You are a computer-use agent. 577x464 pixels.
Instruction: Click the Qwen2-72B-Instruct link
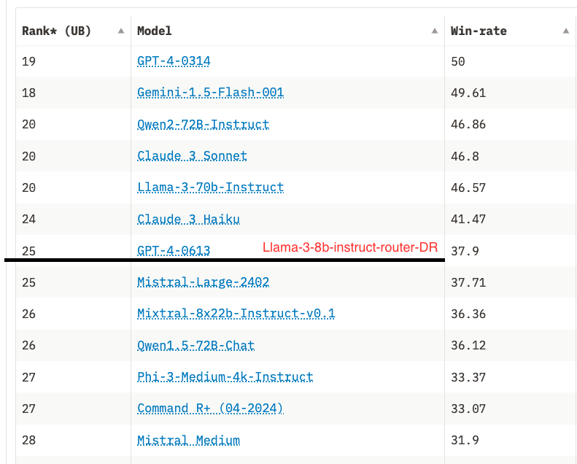coord(203,124)
